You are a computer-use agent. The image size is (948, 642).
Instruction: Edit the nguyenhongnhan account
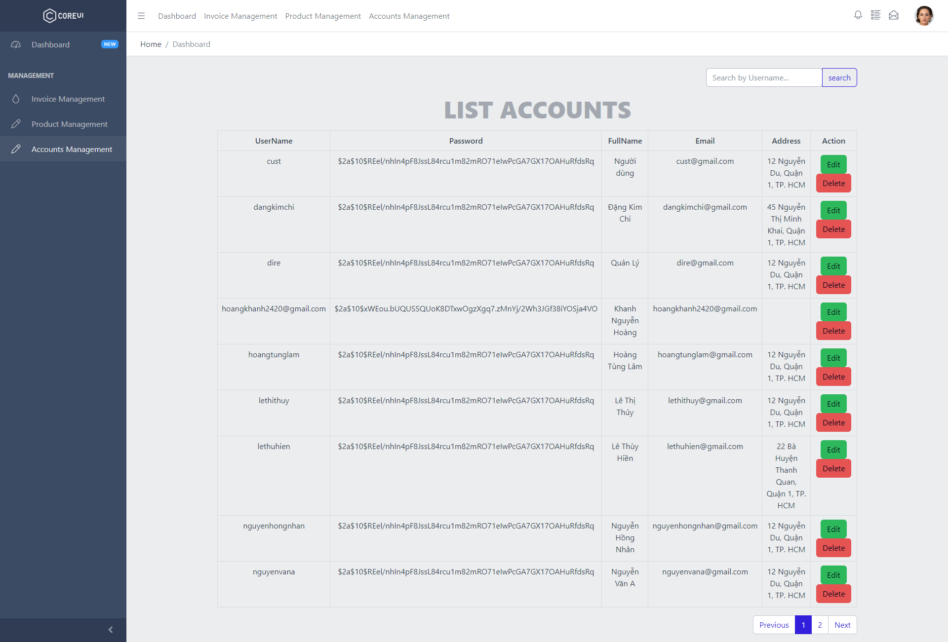[x=833, y=529]
